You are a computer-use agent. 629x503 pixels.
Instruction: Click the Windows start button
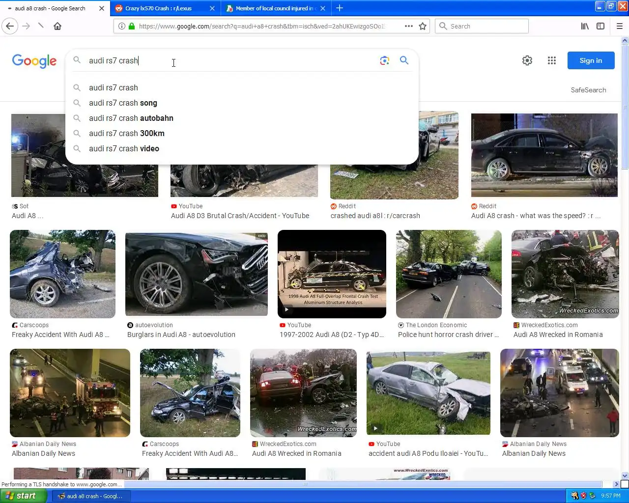coord(23,496)
